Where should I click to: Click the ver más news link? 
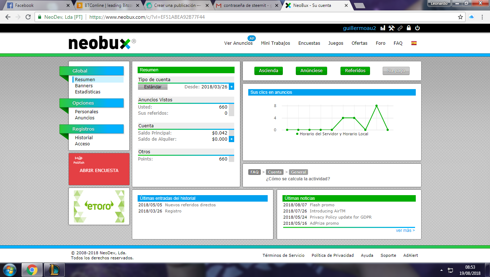click(x=405, y=230)
